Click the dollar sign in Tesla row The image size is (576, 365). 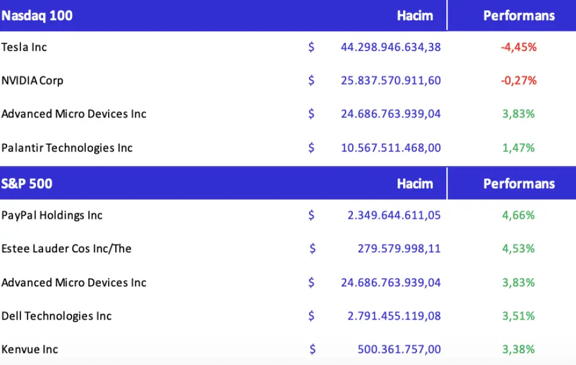pyautogui.click(x=311, y=47)
